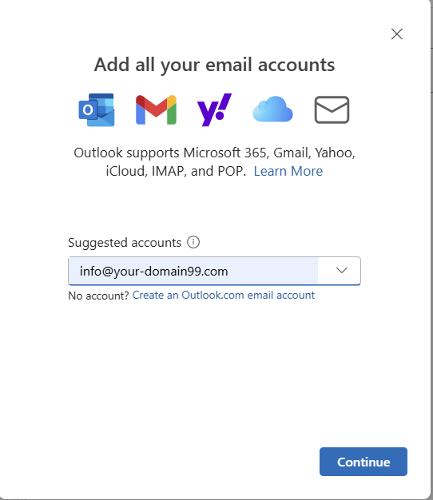Screen dimensions: 433x500
Task: Click the blue Continue button
Action: (363, 462)
